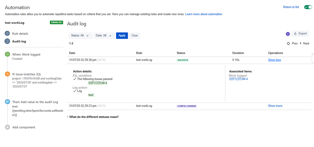Click the Action details heading
The width and height of the screenshot is (314, 147).
pyautogui.click(x=82, y=71)
